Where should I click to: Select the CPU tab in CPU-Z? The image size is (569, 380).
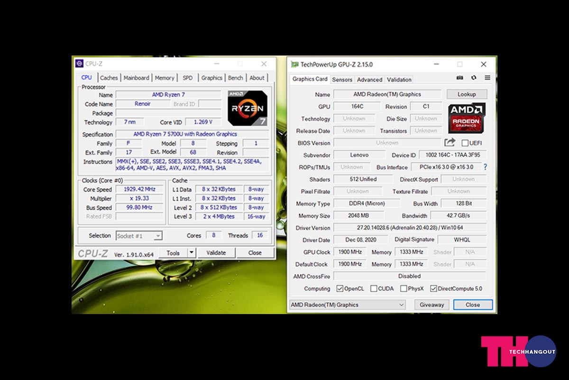coord(87,77)
